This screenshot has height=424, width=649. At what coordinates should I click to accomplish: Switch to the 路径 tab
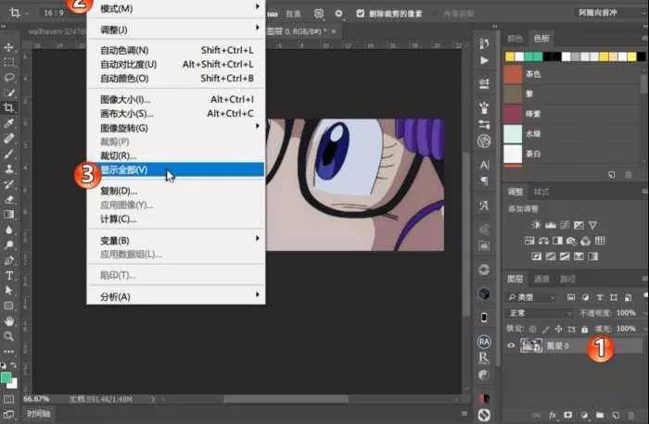567,279
